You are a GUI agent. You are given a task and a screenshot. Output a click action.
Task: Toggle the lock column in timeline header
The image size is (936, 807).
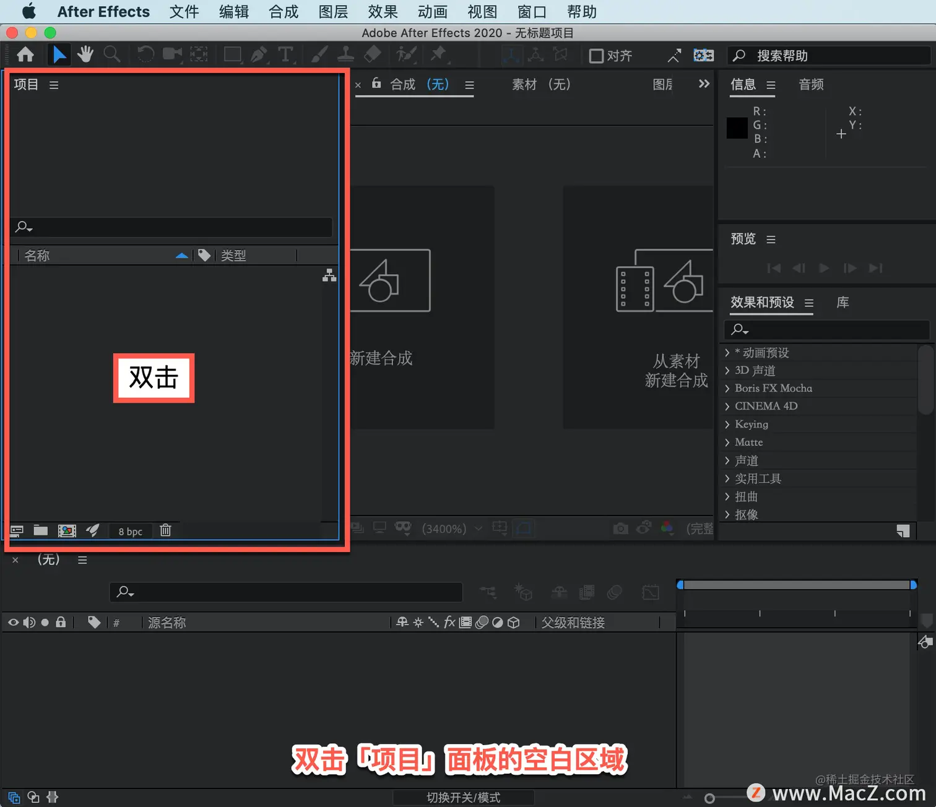(x=61, y=622)
